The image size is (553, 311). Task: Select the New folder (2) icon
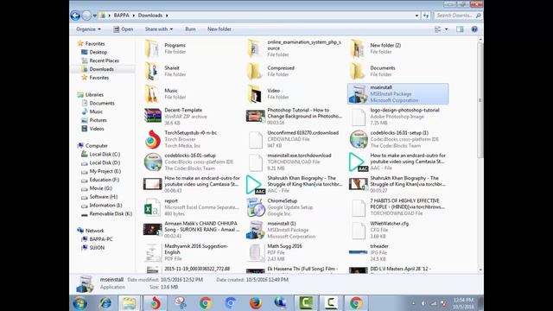(358, 48)
